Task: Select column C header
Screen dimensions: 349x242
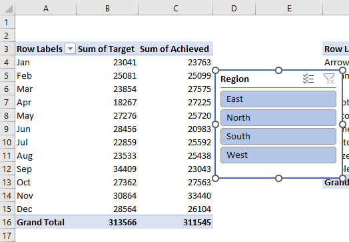Action: [176, 8]
